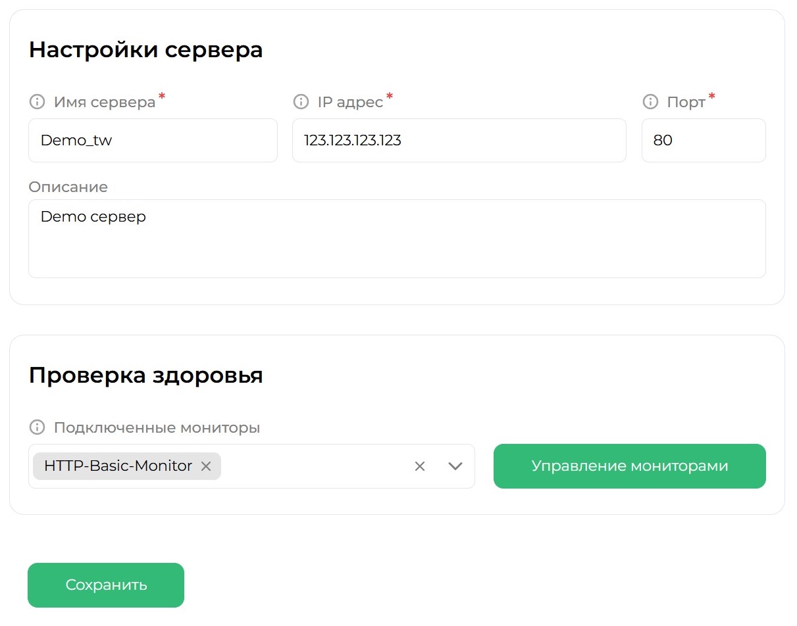Remove the HTTP-Basic-Monitor tag via its X icon
797x626 pixels.
point(205,466)
